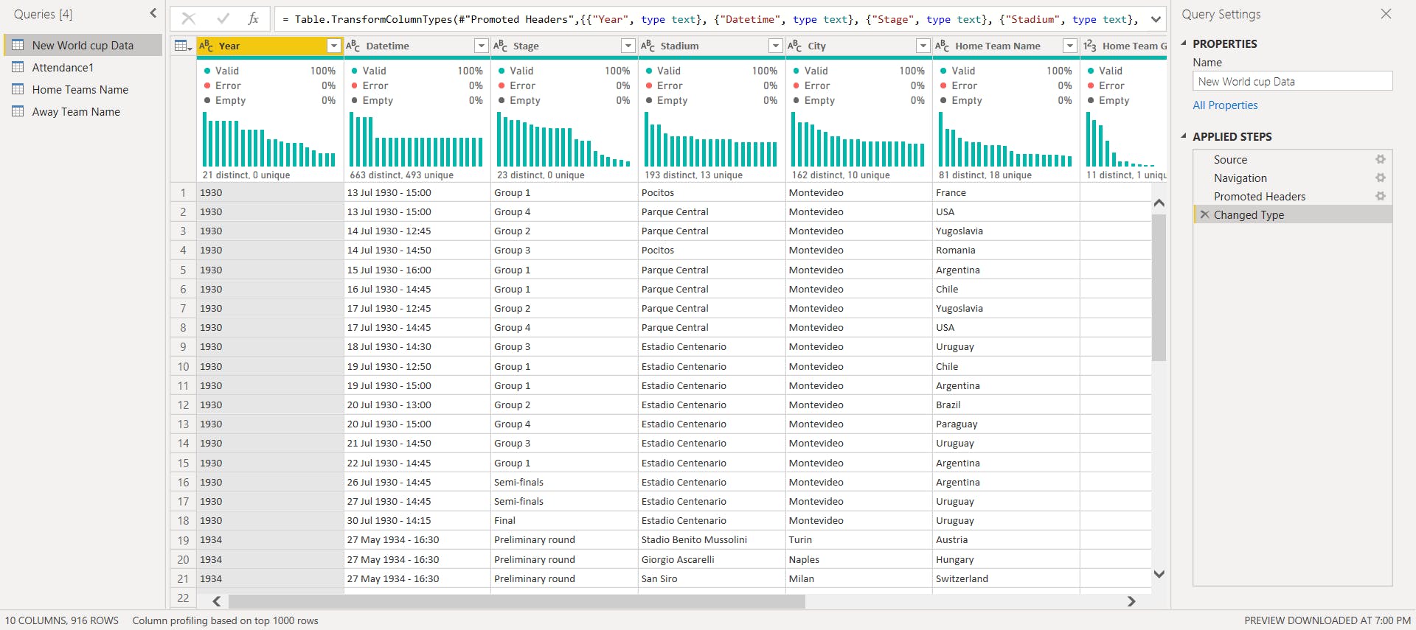Select row number 5
The image size is (1416, 630).
(x=183, y=270)
